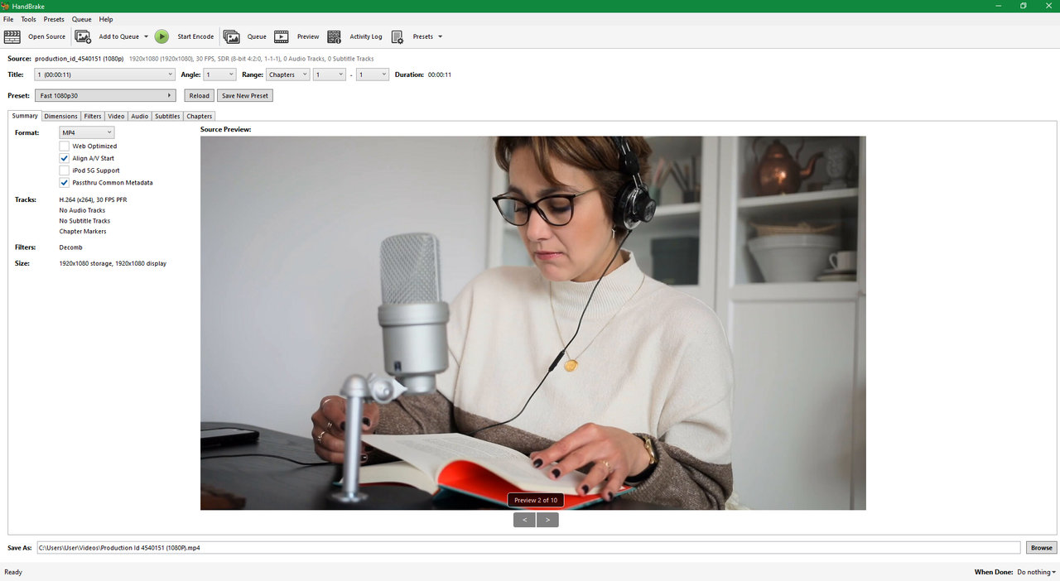
Task: Enable the Web Optimized checkbox
Action: 65,146
